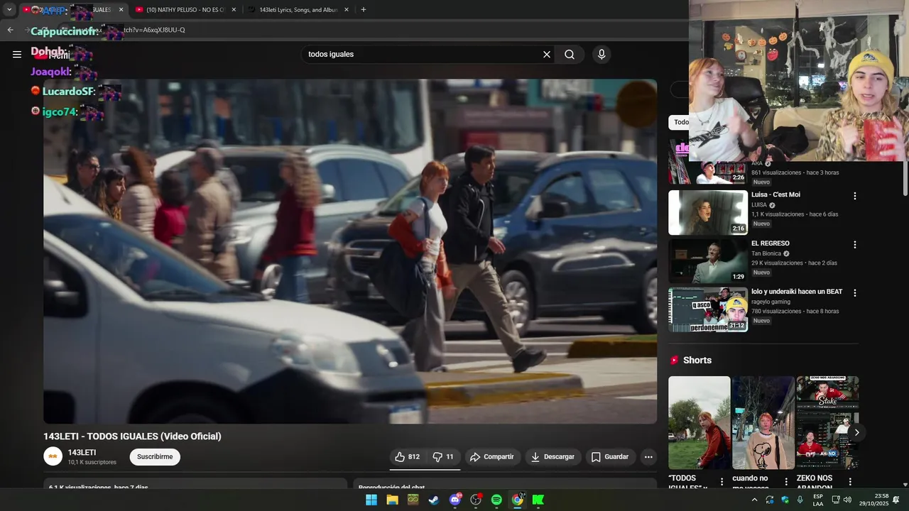
Task: Open the volume control in the tray
Action: 847,500
